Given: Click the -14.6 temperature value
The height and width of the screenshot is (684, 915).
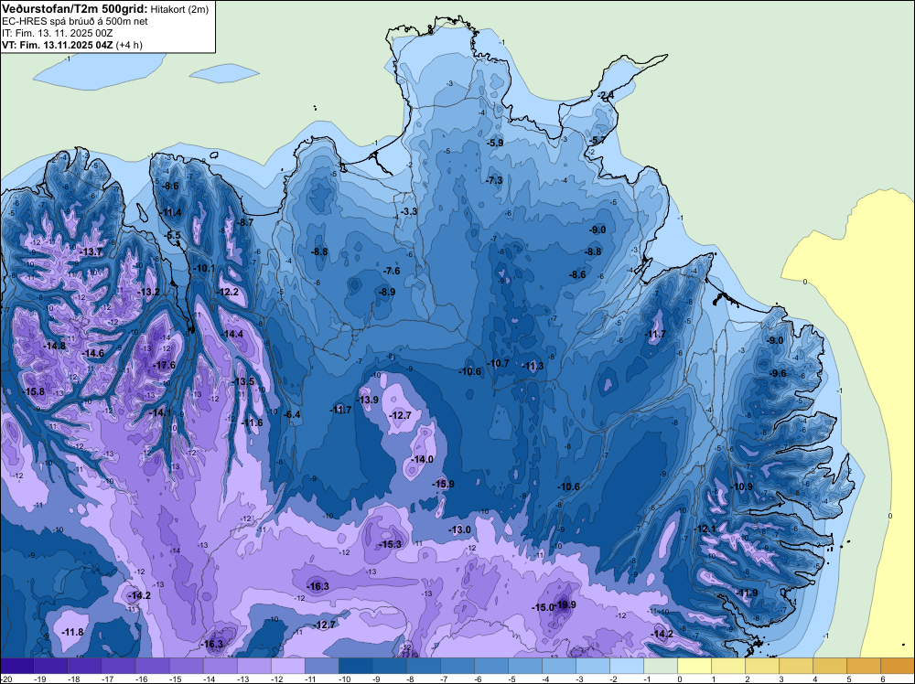Looking at the screenshot, I should (92, 353).
